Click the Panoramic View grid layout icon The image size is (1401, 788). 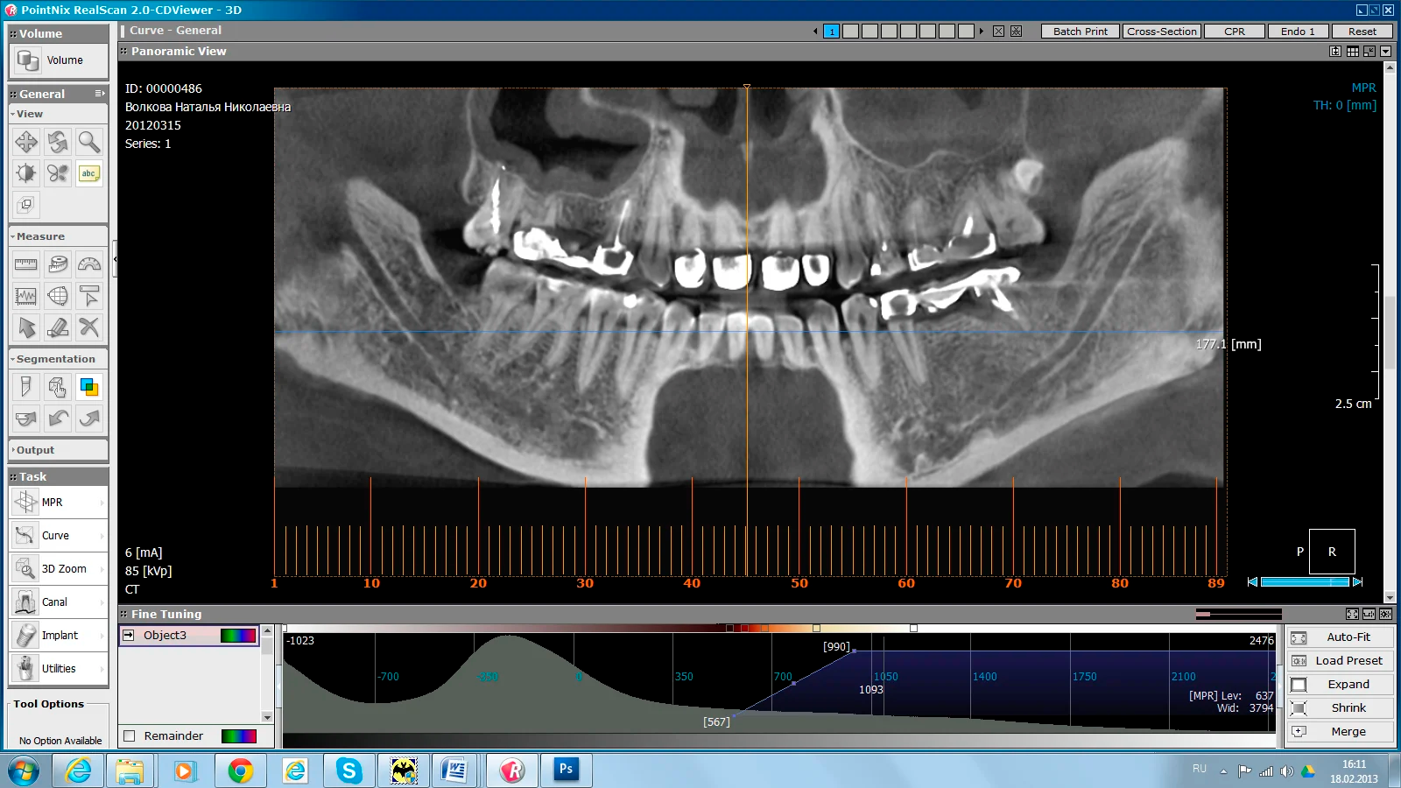pos(1353,52)
